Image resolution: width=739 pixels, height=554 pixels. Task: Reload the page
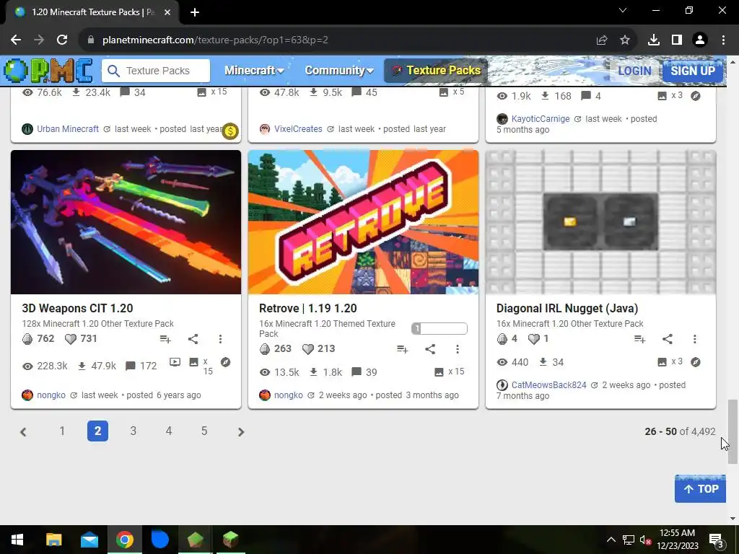click(62, 40)
